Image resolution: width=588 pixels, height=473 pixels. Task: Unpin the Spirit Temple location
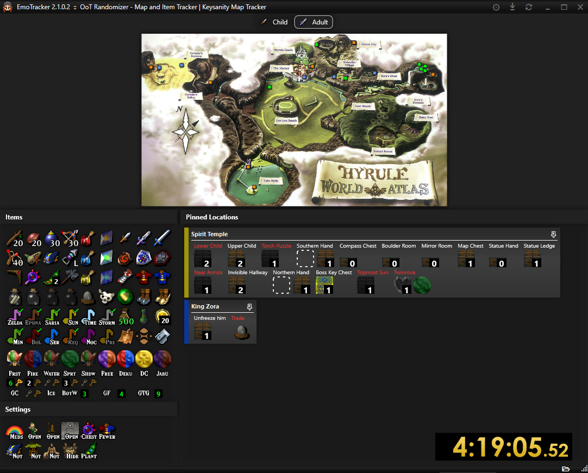[x=553, y=235]
